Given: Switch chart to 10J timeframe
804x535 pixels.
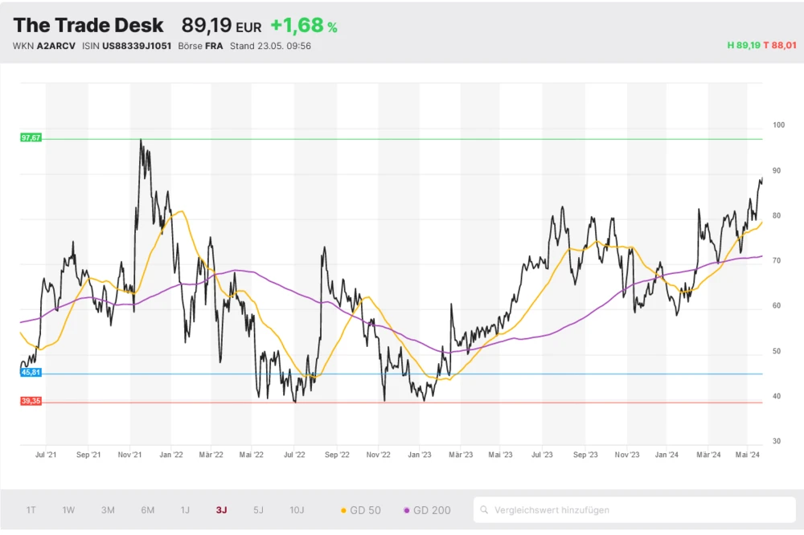Looking at the screenshot, I should click(297, 510).
